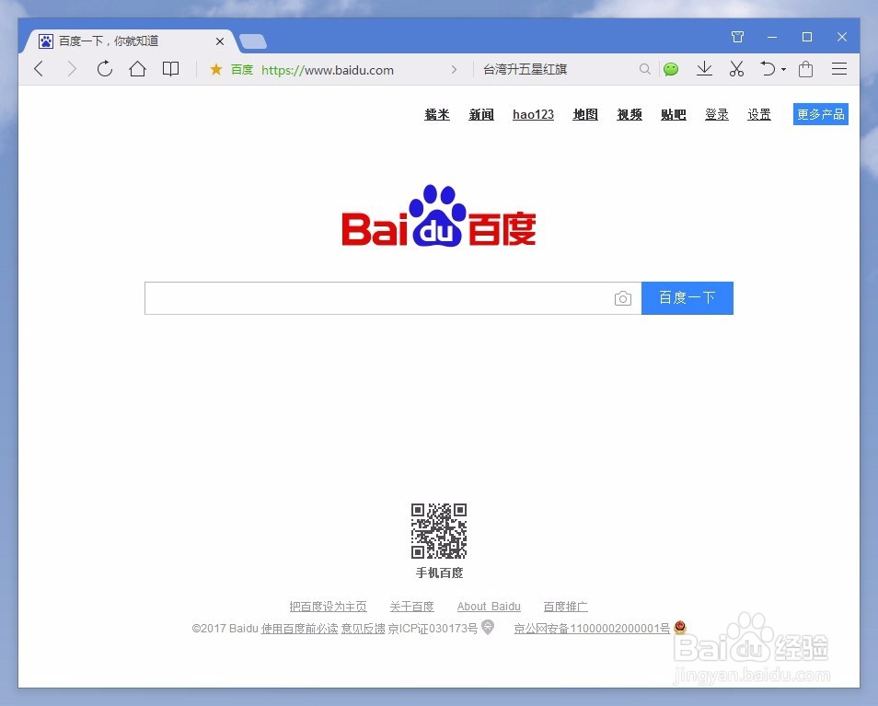Viewport: 878px width, 706px height.
Task: Open the 关于百度 link
Action: tap(412, 607)
